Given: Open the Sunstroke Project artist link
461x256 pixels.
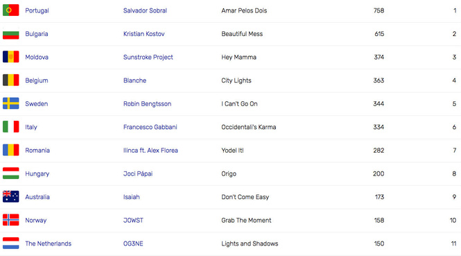Looking at the screenshot, I should (x=148, y=57).
